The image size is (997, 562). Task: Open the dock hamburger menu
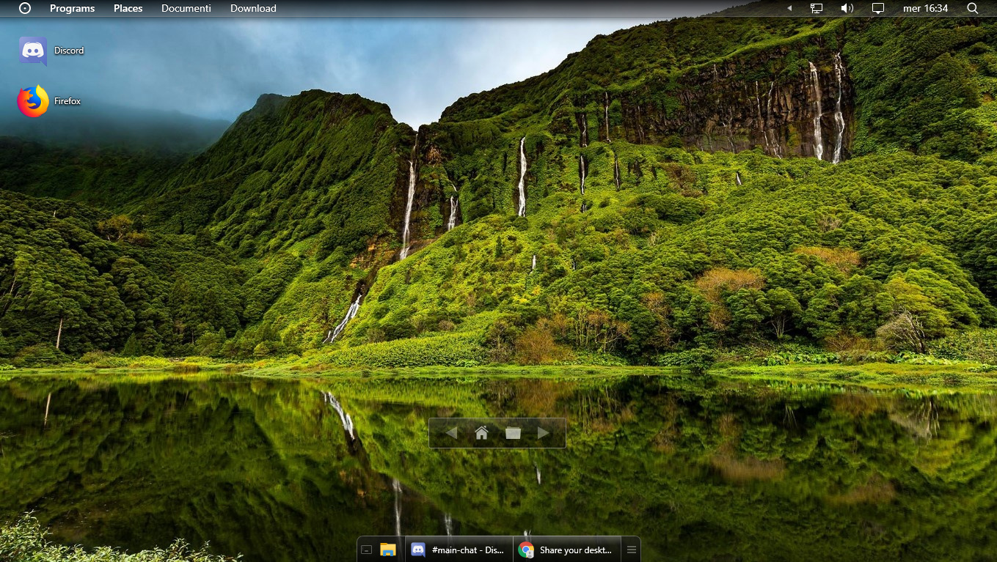coord(631,550)
